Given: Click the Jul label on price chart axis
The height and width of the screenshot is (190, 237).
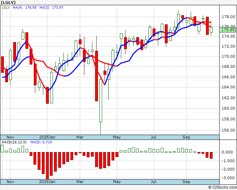Looking at the screenshot, I should point(154,137).
